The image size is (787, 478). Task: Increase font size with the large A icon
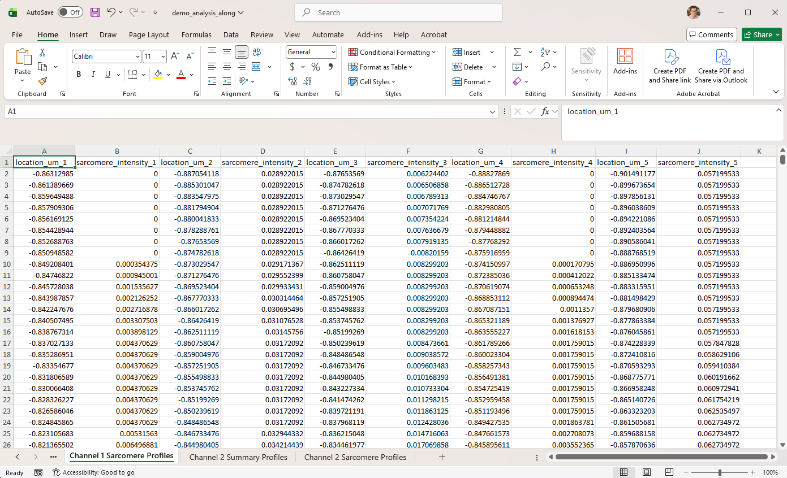tap(175, 57)
